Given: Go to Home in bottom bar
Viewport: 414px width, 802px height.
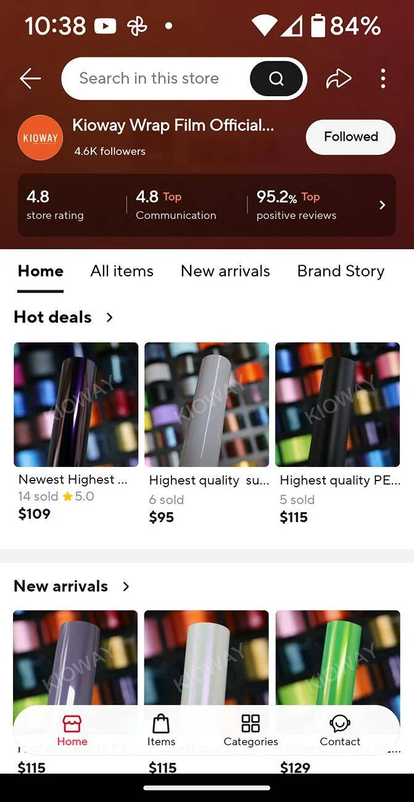Looking at the screenshot, I should click(72, 731).
